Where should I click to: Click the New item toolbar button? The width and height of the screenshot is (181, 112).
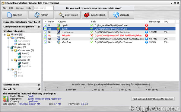(x=14, y=15)
